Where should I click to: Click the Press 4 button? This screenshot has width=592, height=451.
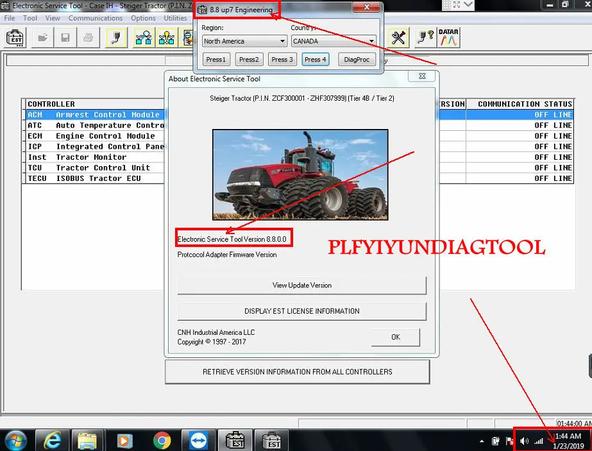[x=316, y=59]
